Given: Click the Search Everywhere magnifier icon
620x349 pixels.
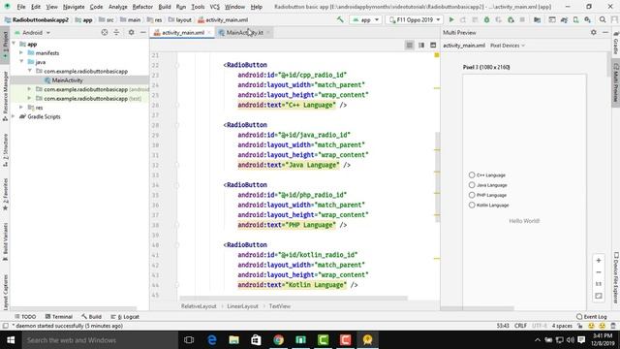Looking at the screenshot, I should (x=603, y=19).
